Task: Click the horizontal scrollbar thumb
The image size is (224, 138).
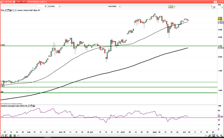Action: (x=180, y=136)
